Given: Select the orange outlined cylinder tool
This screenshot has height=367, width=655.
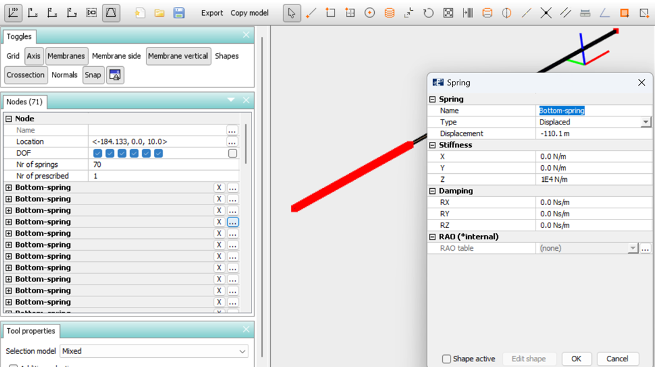Looking at the screenshot, I should click(487, 13).
